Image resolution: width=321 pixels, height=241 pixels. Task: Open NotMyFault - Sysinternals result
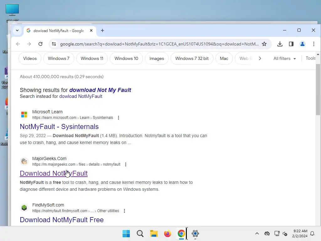click(59, 127)
